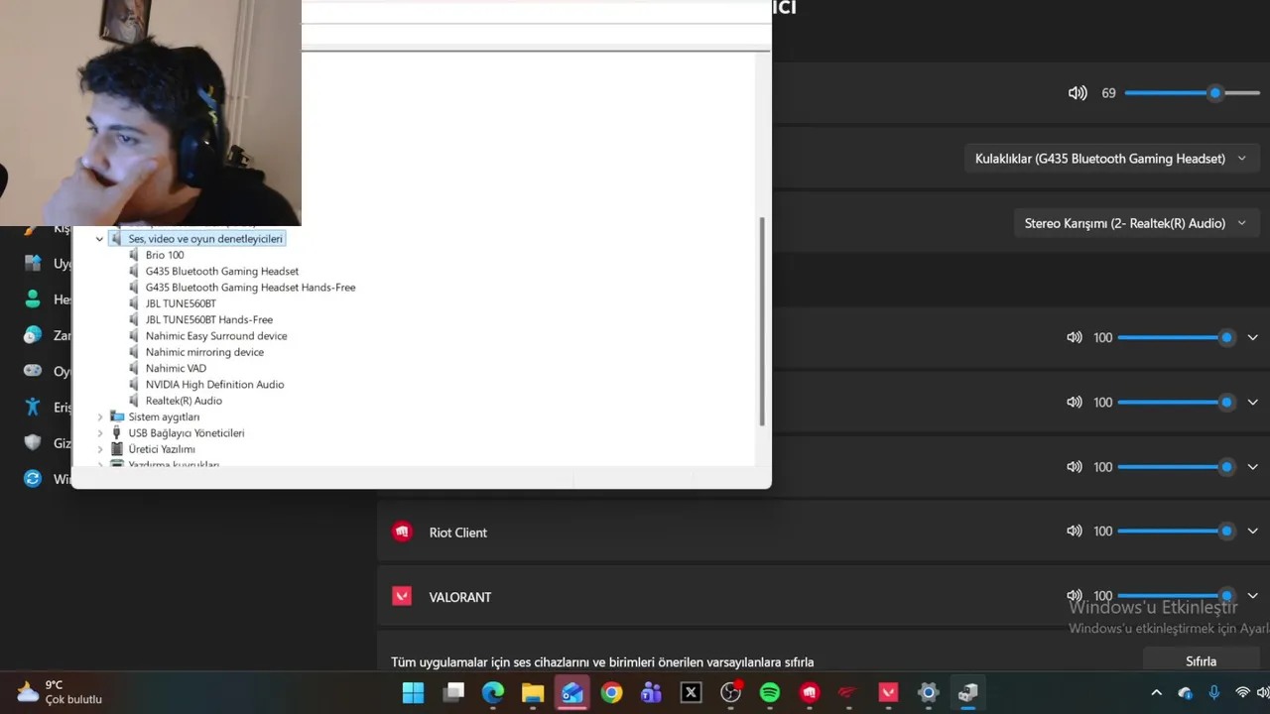Screen dimensions: 1270x714
Task: Open Spotify from the taskbar
Action: [x=770, y=692]
